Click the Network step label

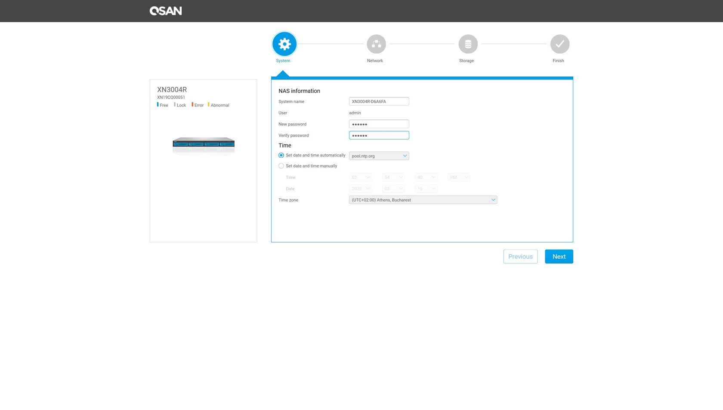point(375,61)
